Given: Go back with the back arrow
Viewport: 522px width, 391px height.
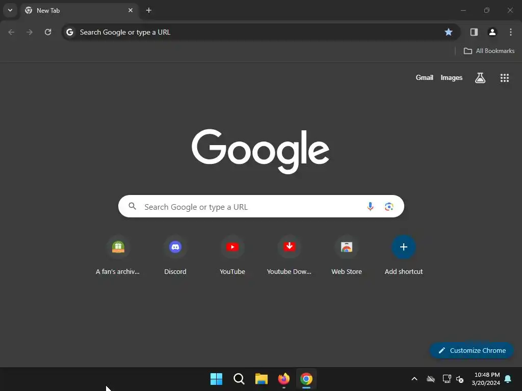Looking at the screenshot, I should point(11,32).
